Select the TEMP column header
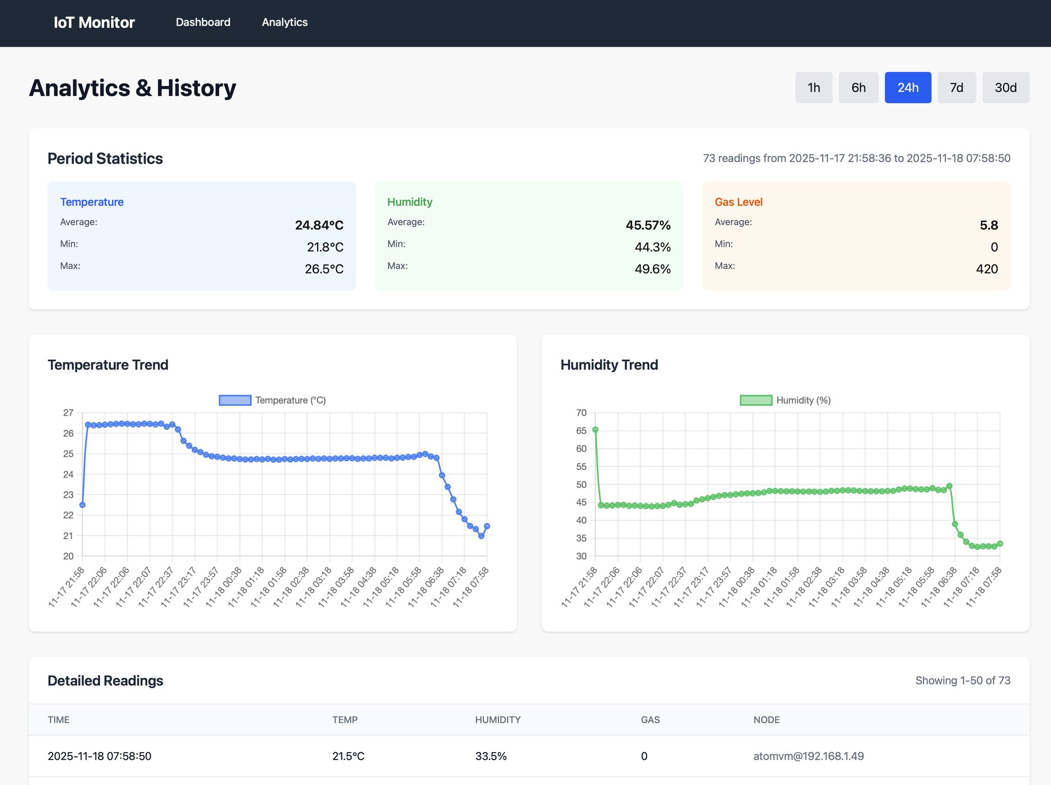The height and width of the screenshot is (785, 1051). click(x=345, y=719)
